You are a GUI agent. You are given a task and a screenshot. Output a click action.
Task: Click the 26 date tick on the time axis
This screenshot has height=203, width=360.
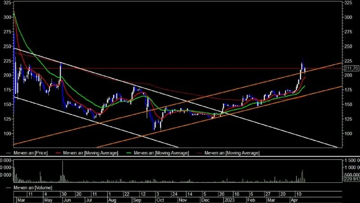(x=221, y=194)
